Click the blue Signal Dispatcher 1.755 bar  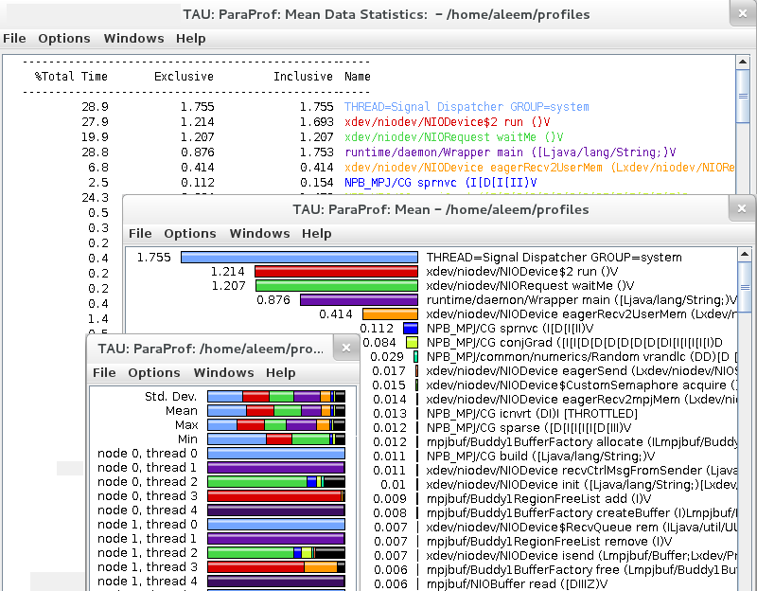299,257
